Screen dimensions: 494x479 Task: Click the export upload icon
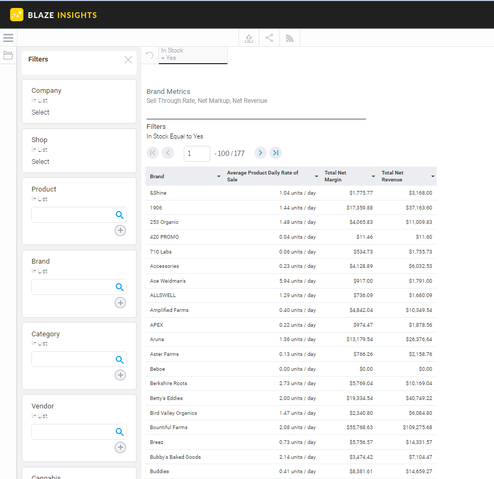249,38
